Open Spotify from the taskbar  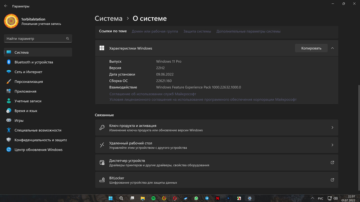[x=153, y=198]
